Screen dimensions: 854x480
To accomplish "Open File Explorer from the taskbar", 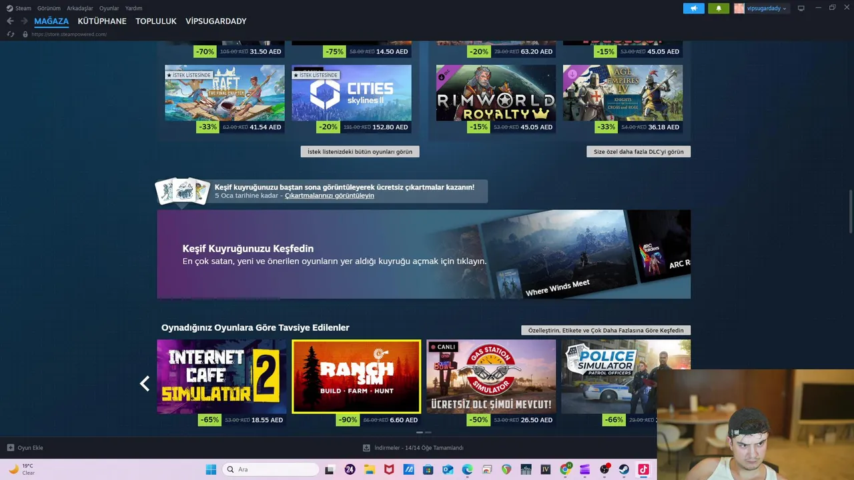I will [369, 469].
